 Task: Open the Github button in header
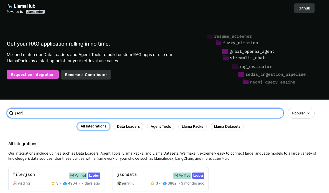[304, 8]
